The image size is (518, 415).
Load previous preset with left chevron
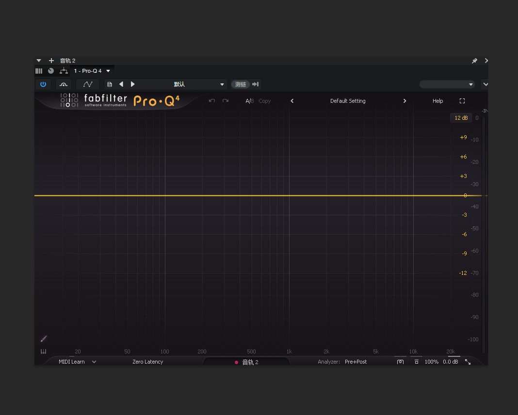pyautogui.click(x=292, y=101)
